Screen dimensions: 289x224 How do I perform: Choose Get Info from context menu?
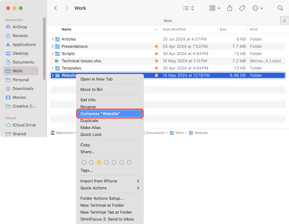(x=110, y=100)
